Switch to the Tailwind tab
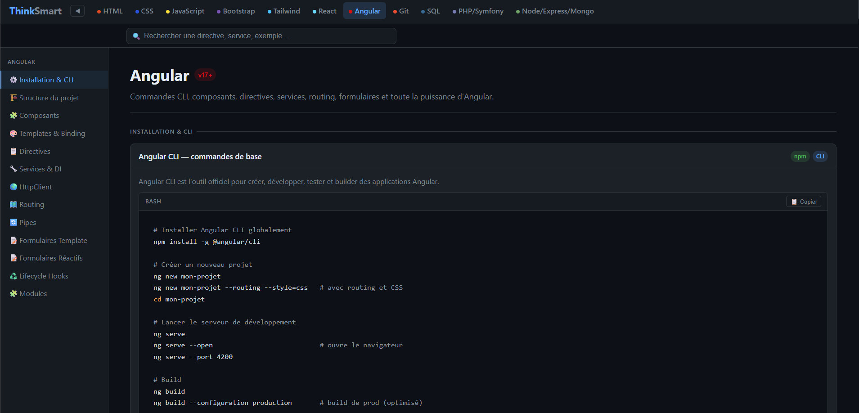Viewport: 859px width, 413px height. tap(284, 11)
